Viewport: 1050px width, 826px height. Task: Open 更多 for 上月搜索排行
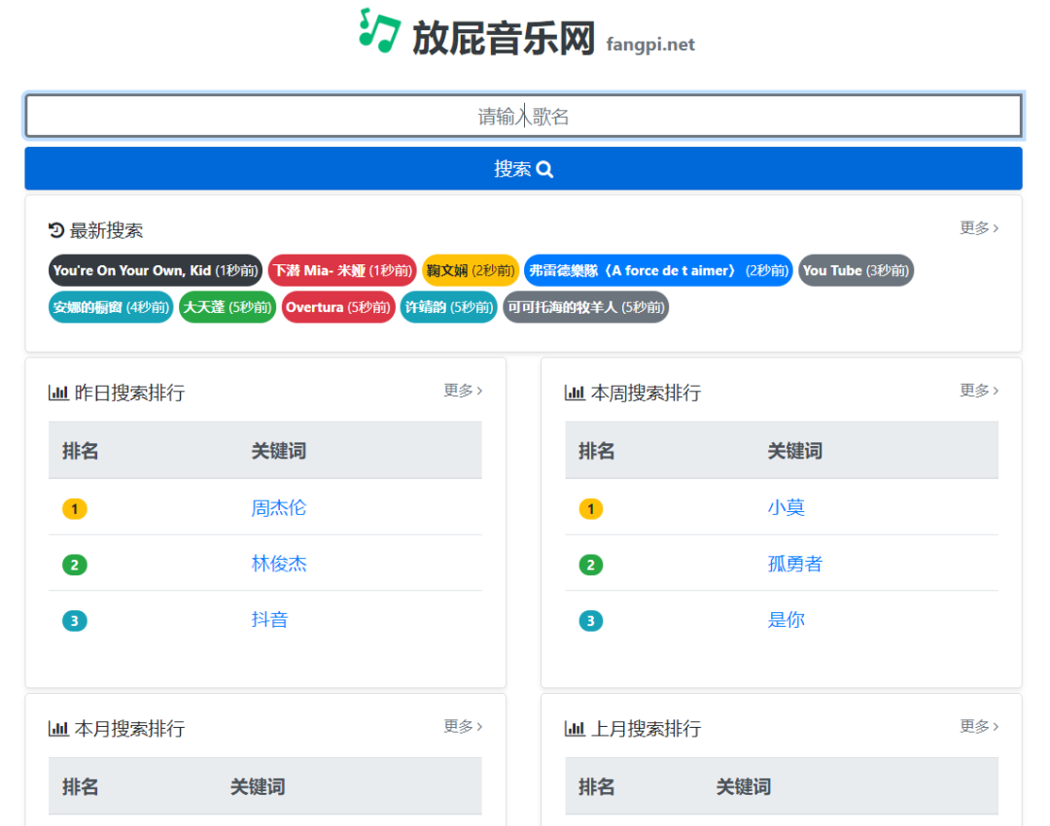tap(979, 727)
